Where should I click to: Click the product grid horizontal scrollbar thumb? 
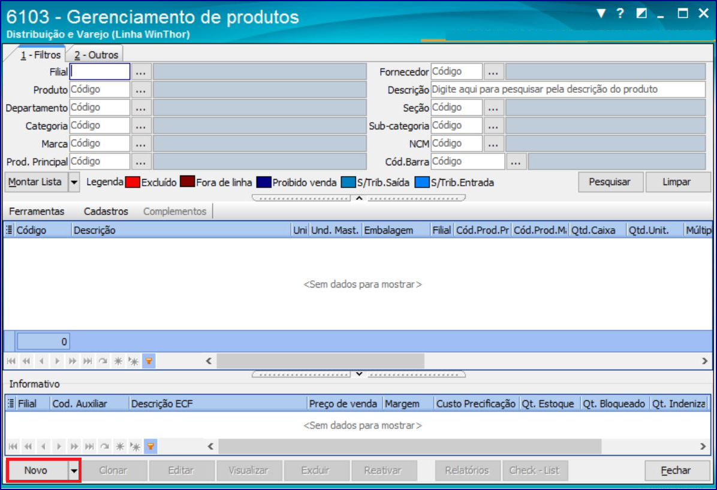click(321, 361)
